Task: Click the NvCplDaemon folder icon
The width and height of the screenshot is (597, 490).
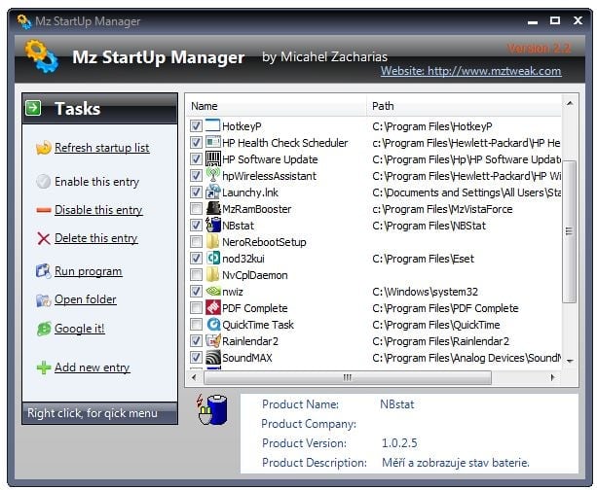Action: pos(213,274)
